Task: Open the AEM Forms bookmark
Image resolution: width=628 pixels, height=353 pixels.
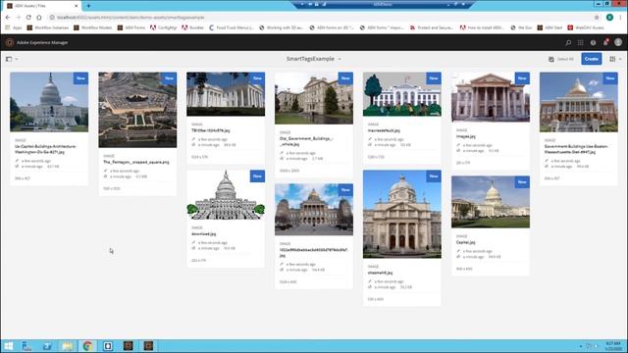Action: (131, 27)
